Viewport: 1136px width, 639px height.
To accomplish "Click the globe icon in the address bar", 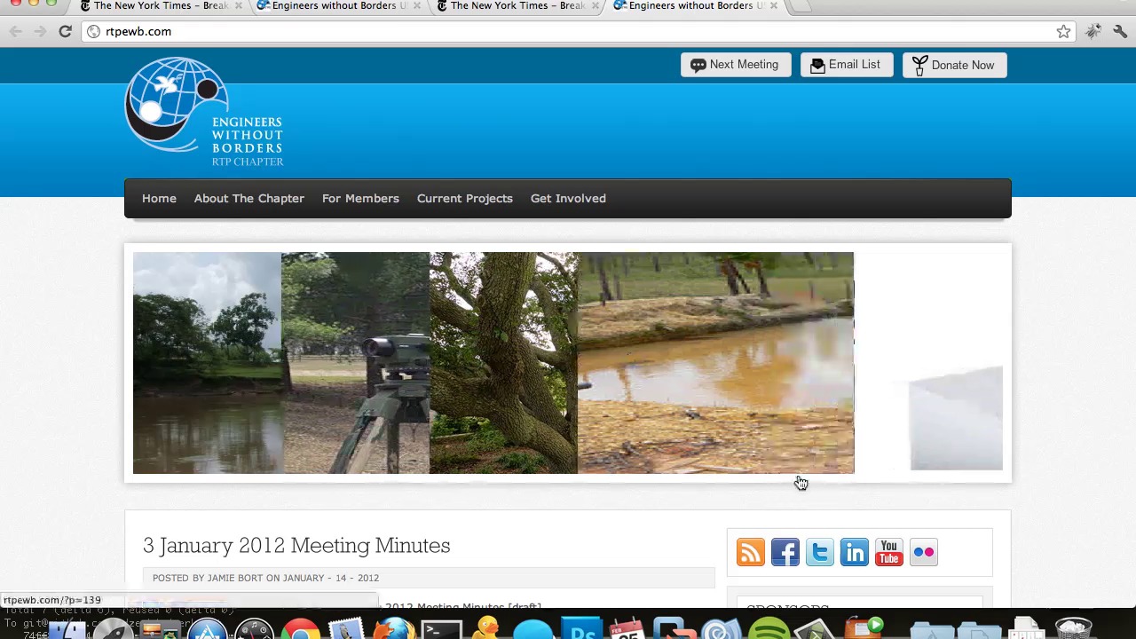I will coord(93,31).
